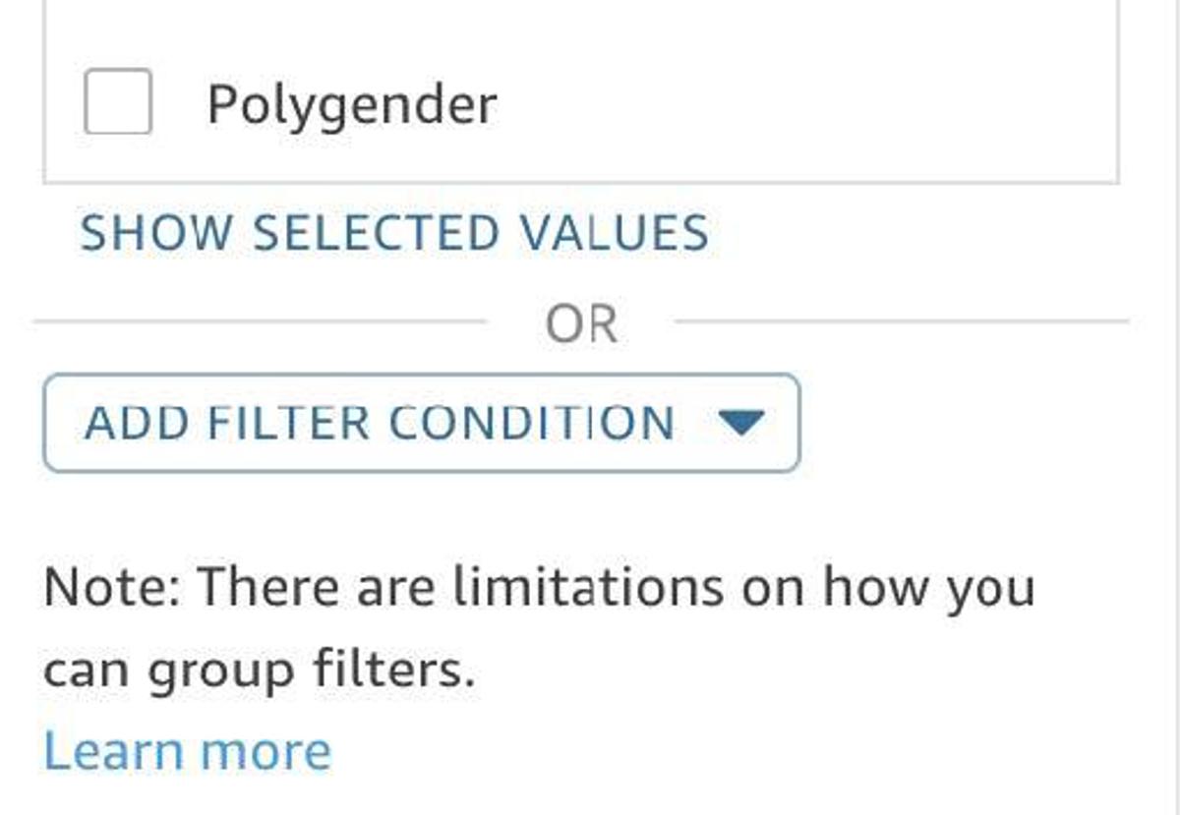Select the Polygender value label

pos(352,104)
